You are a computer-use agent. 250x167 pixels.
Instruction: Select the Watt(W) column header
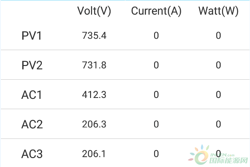click(x=218, y=11)
